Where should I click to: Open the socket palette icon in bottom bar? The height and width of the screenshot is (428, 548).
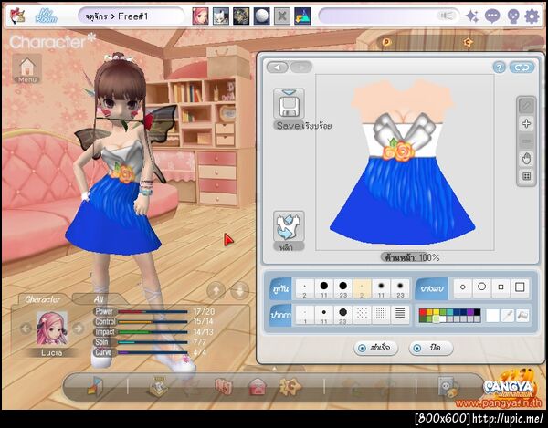(x=448, y=386)
